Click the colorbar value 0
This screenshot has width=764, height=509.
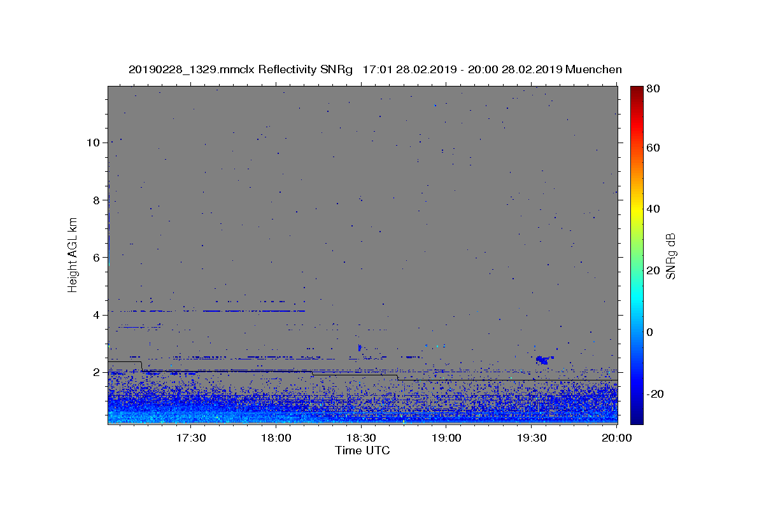coord(651,332)
